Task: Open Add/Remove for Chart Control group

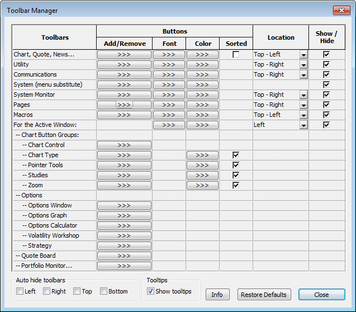Action: click(x=124, y=145)
